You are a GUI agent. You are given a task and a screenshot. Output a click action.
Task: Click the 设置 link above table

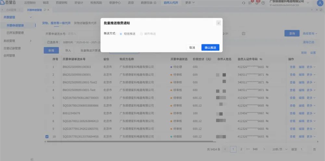313,53
